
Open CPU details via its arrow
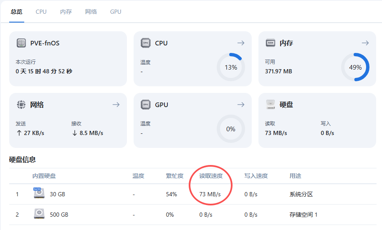coord(241,43)
